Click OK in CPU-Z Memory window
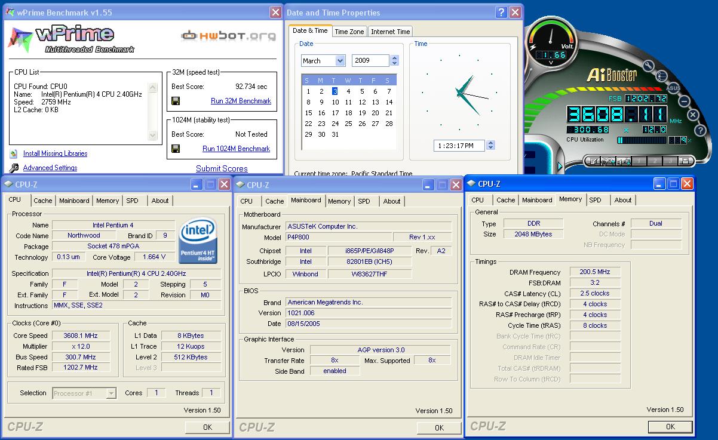The width and height of the screenshot is (718, 440). [x=670, y=426]
